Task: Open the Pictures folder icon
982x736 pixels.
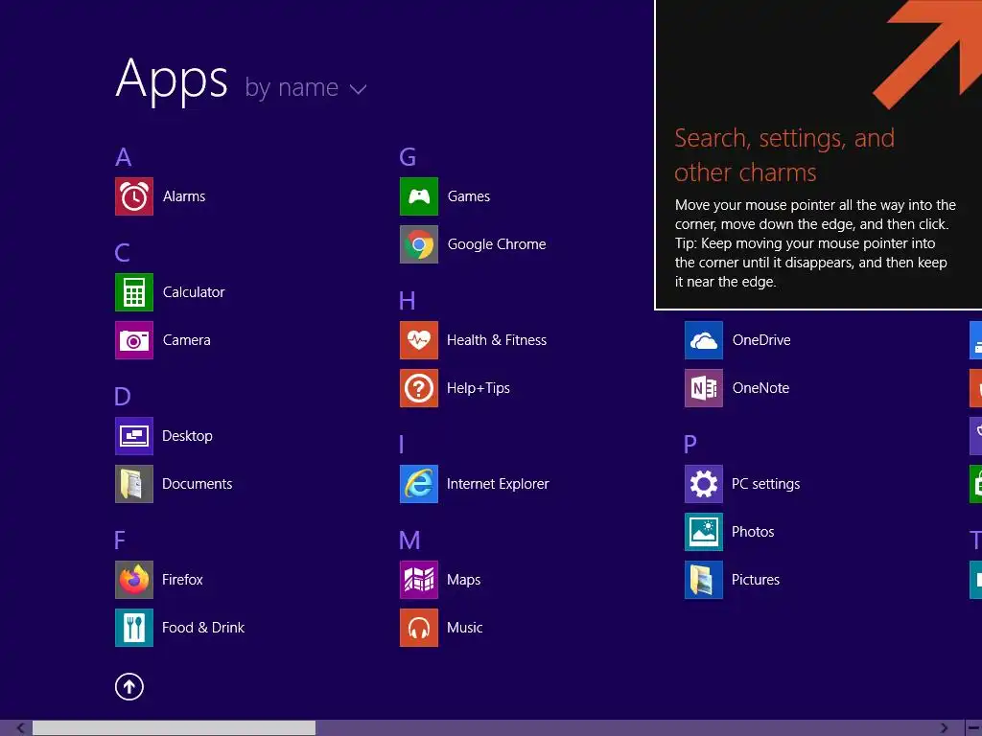Action: tap(704, 580)
